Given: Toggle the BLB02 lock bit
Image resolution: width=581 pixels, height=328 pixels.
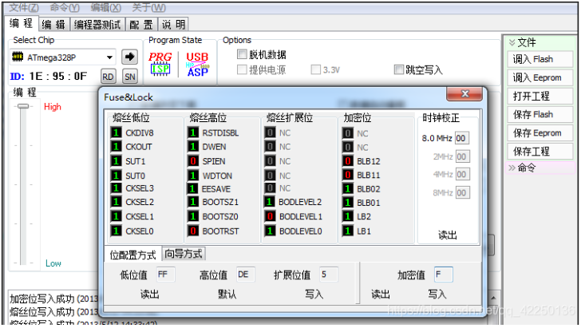Looking at the screenshot, I should (x=348, y=189).
